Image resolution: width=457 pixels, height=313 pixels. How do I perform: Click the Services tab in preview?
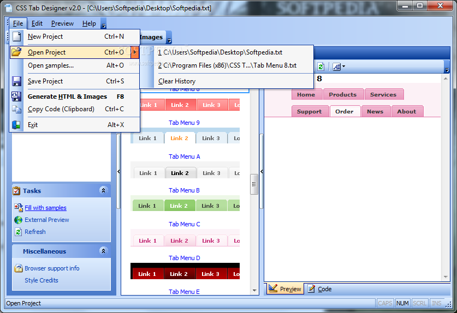pyautogui.click(x=383, y=94)
